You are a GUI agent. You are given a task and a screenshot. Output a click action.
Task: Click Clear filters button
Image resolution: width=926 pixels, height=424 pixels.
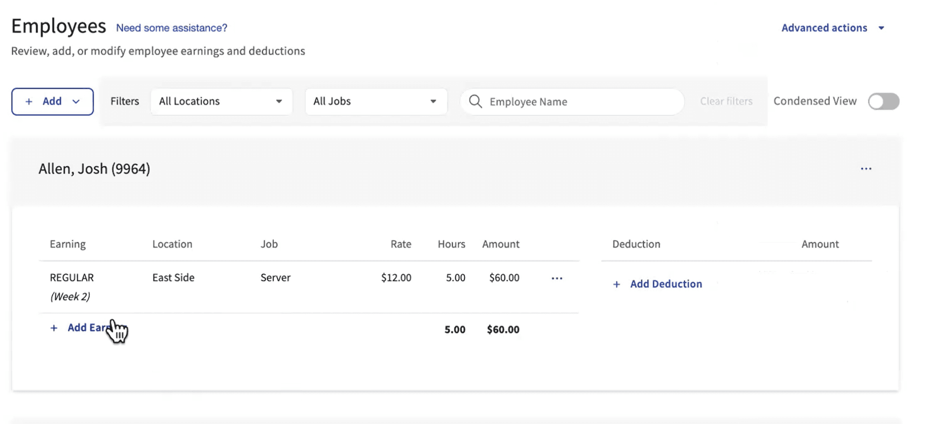pos(726,101)
